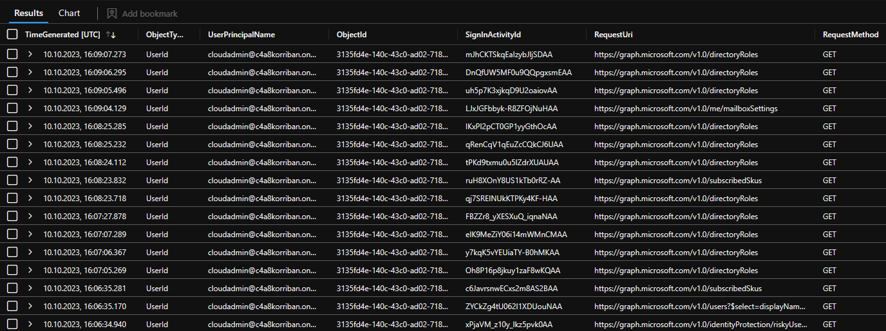Viewport: 886px width, 331px height.
Task: Expand the 16:09:04.129 row details
Action: point(30,109)
